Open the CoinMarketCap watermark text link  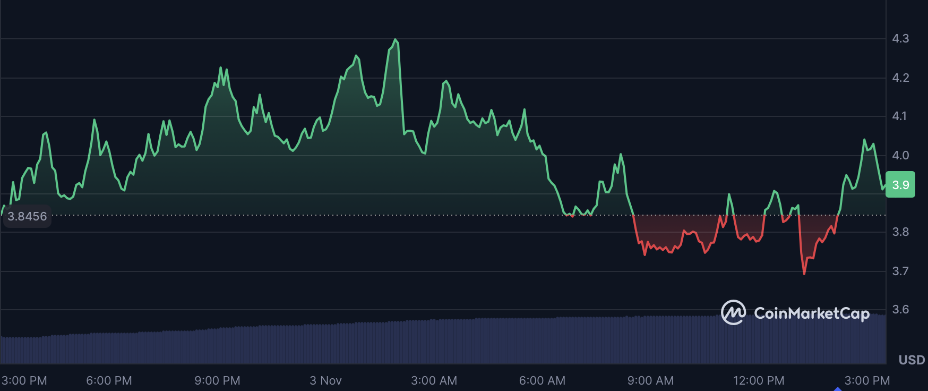811,313
